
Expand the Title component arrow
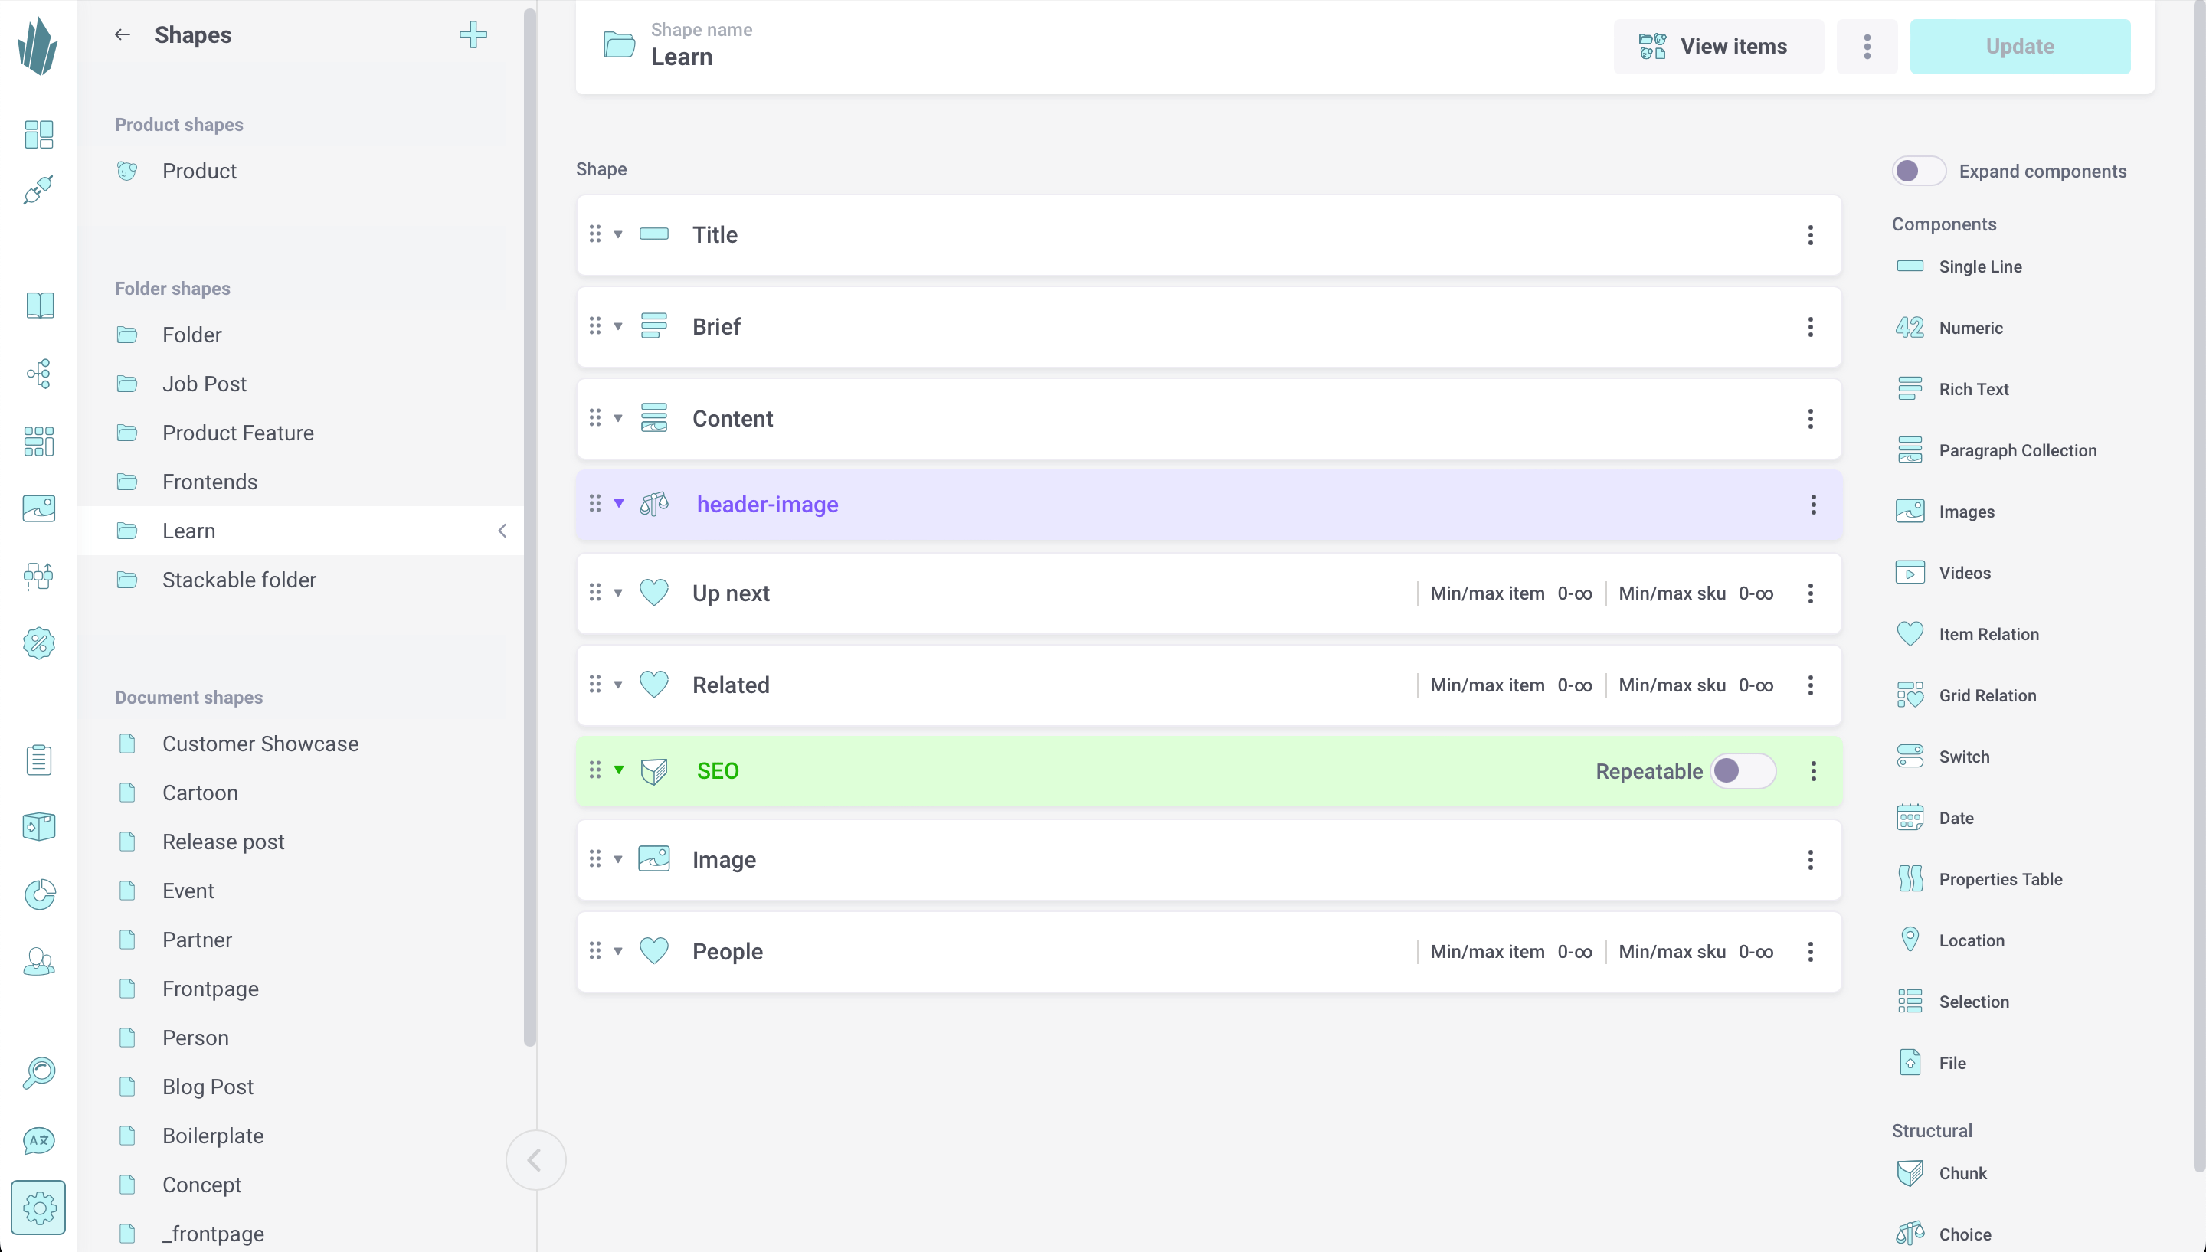(x=617, y=235)
